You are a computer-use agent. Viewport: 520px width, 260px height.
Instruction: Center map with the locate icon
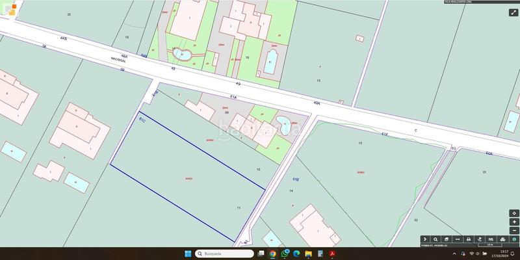pos(514,213)
